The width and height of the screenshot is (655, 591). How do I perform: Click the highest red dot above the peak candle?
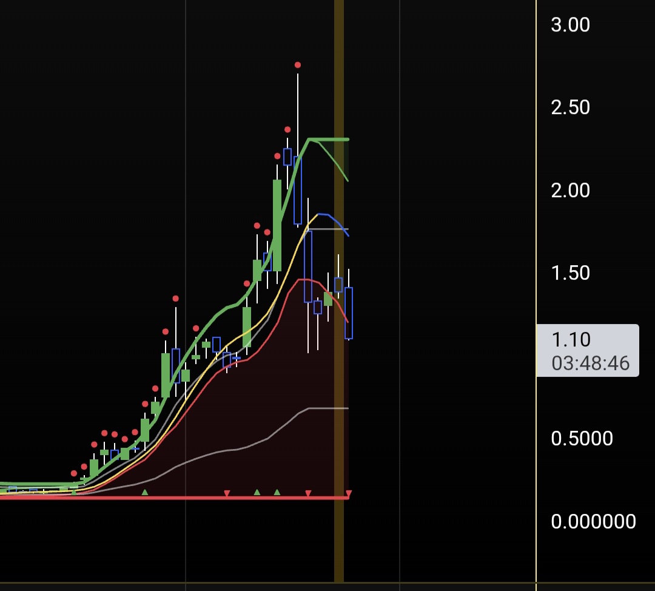297,65
